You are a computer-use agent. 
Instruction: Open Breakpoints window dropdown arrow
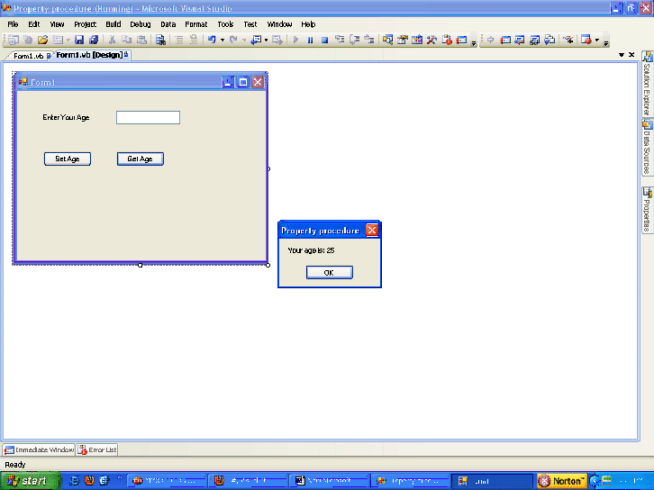pyautogui.click(x=597, y=40)
